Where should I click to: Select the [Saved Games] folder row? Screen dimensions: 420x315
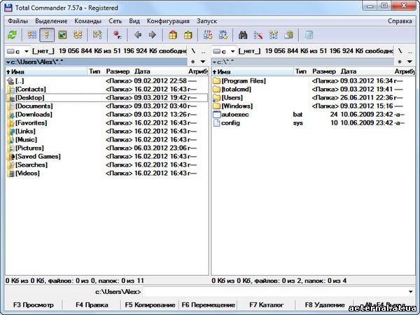106,156
